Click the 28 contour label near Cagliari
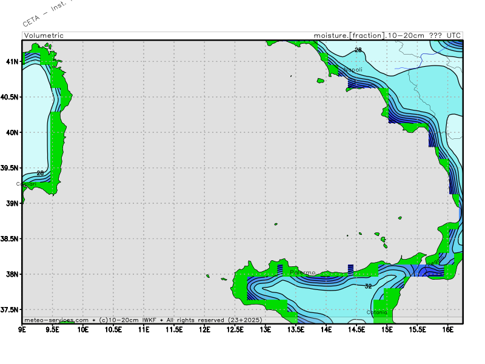Image resolution: width=485 pixels, height=364 pixels. tap(40, 173)
